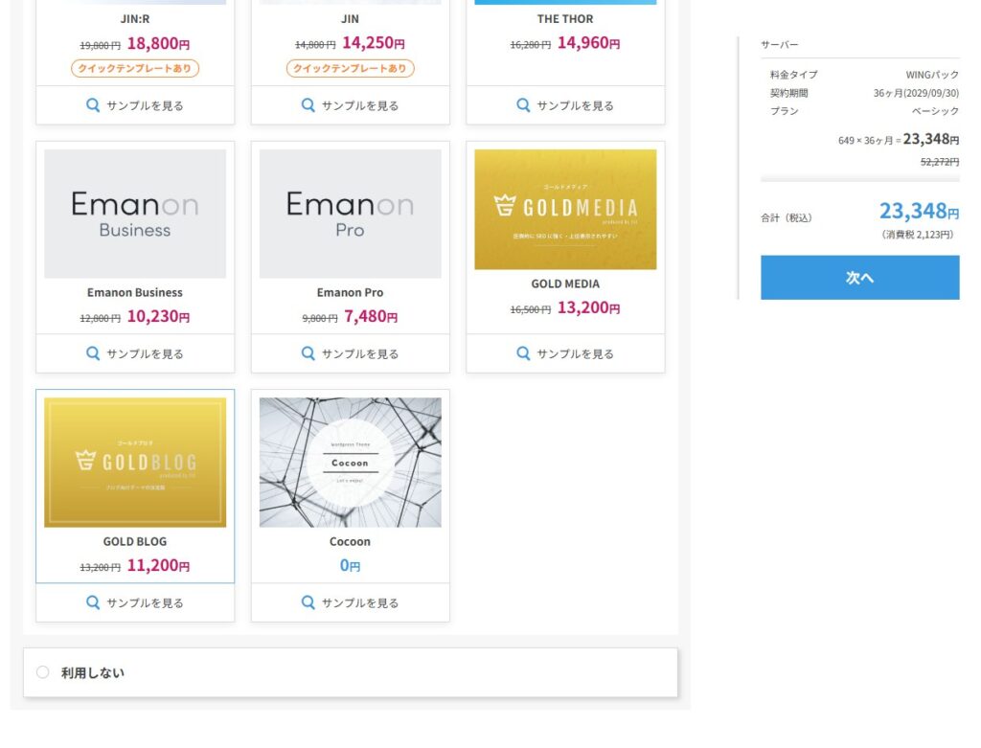Click magnifier icon under GOLD MEDIA

(x=523, y=353)
